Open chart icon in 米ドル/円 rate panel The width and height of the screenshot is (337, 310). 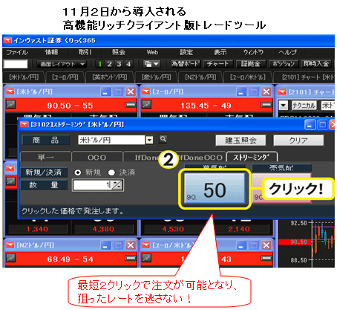pyautogui.click(x=10, y=104)
